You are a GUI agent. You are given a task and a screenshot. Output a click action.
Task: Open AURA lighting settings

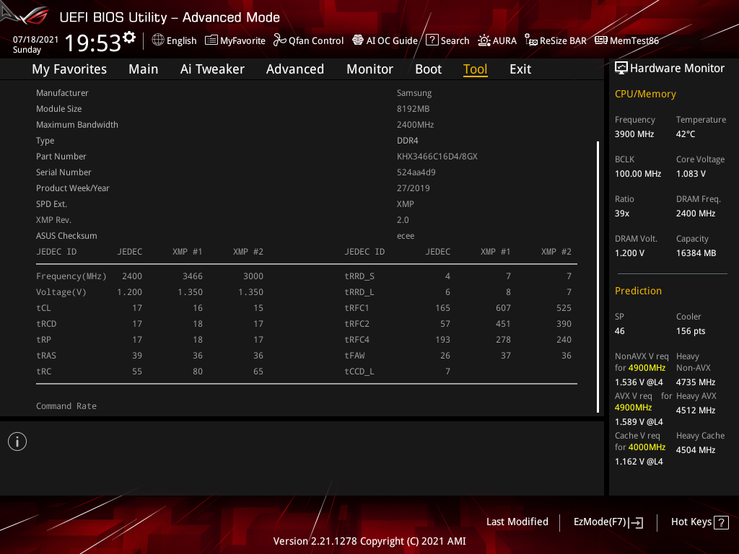[497, 40]
